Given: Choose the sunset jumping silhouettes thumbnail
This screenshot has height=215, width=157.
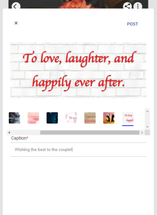Looking at the screenshot, I should tap(109, 118).
